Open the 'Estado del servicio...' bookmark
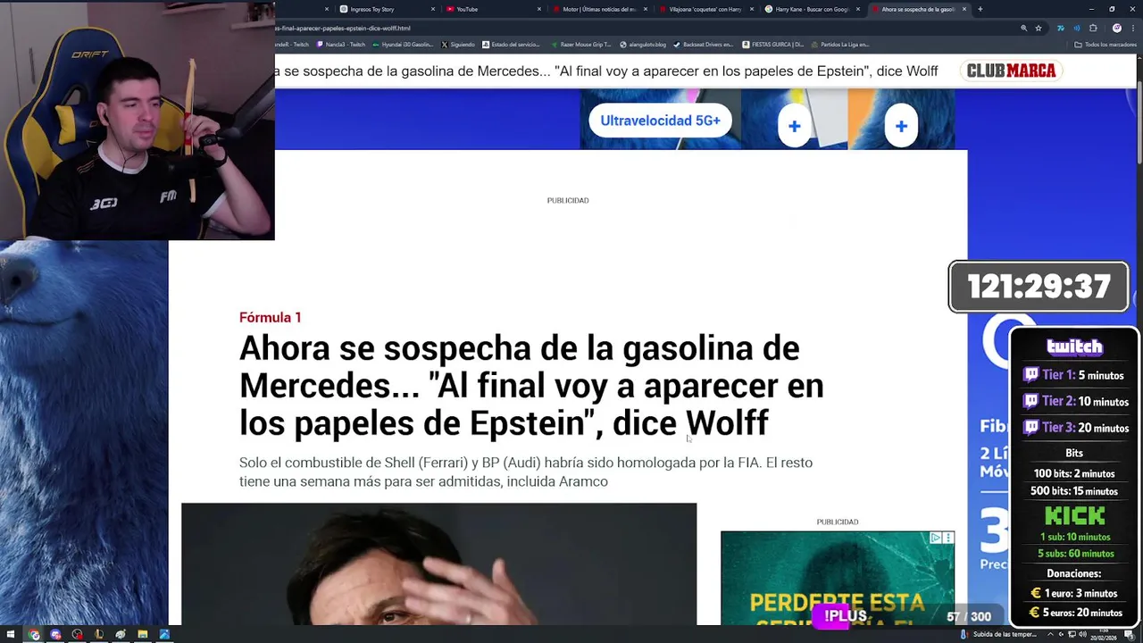 click(x=510, y=44)
